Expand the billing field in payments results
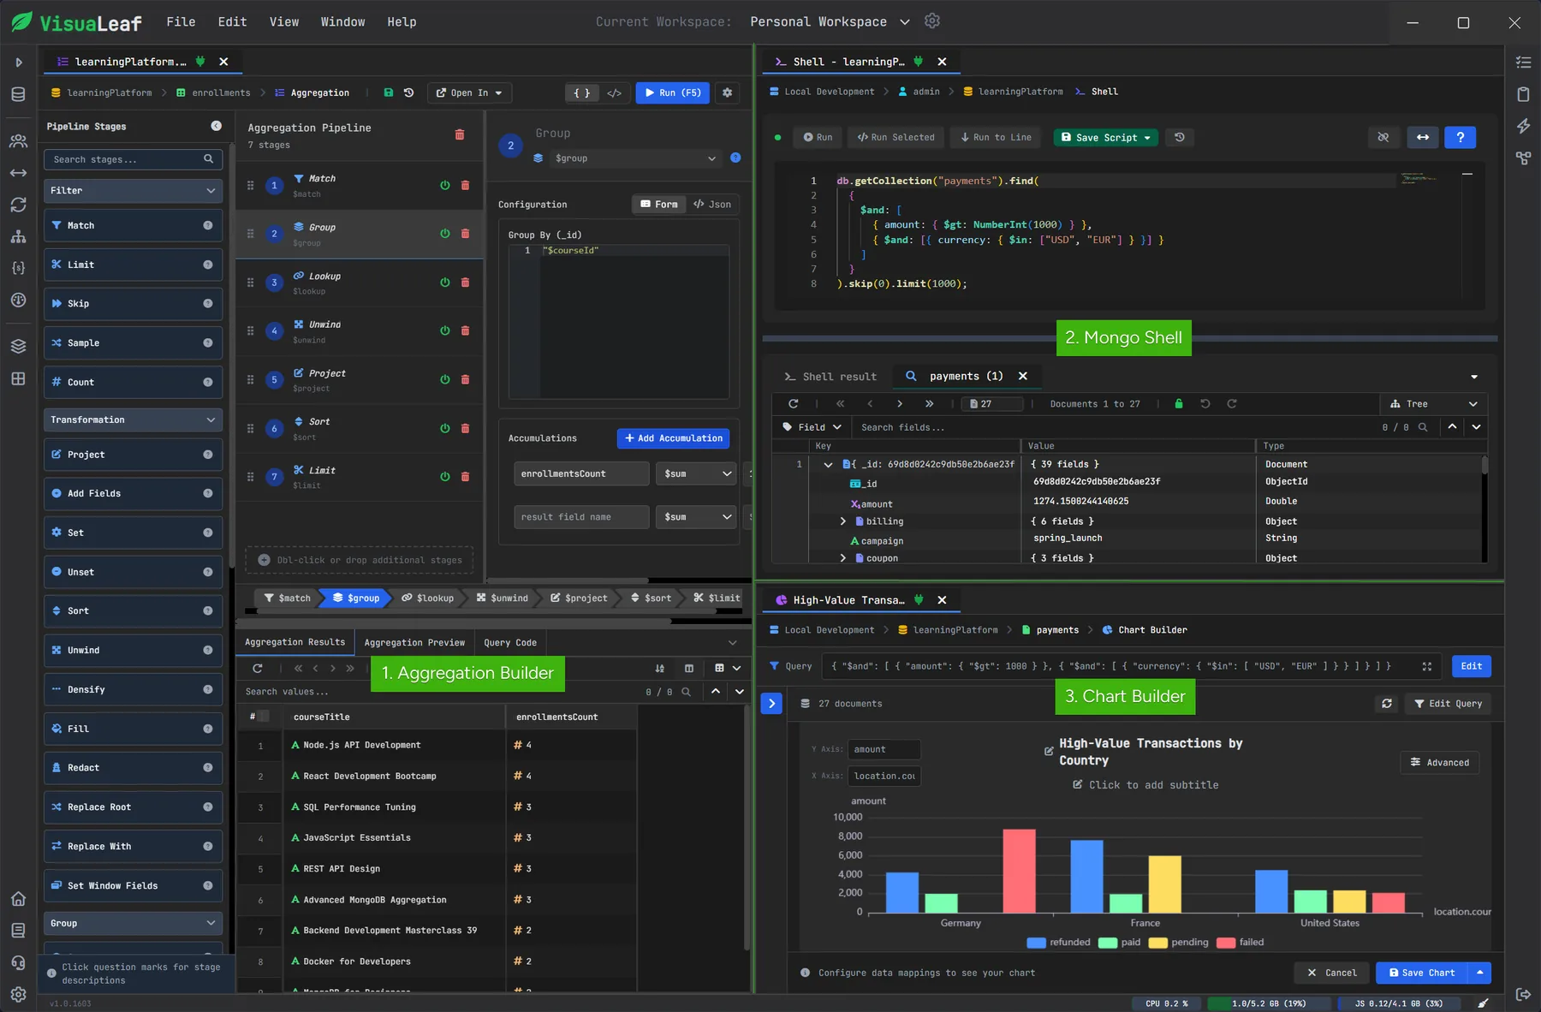The image size is (1541, 1012). tap(843, 521)
